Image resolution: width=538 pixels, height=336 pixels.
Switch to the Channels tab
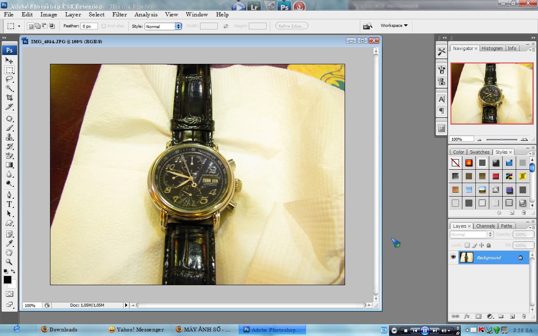click(x=485, y=226)
